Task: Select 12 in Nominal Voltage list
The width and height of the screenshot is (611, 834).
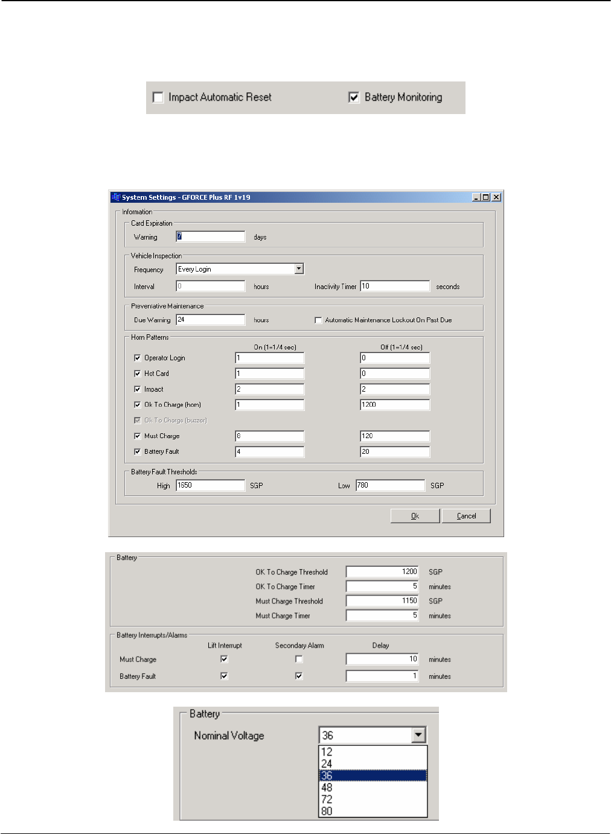Action: (373, 752)
